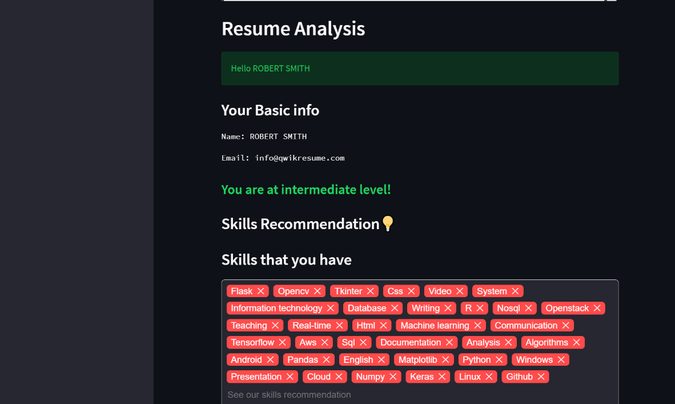Click the lightbulb icon beside Skills Recommendation

pos(388,223)
